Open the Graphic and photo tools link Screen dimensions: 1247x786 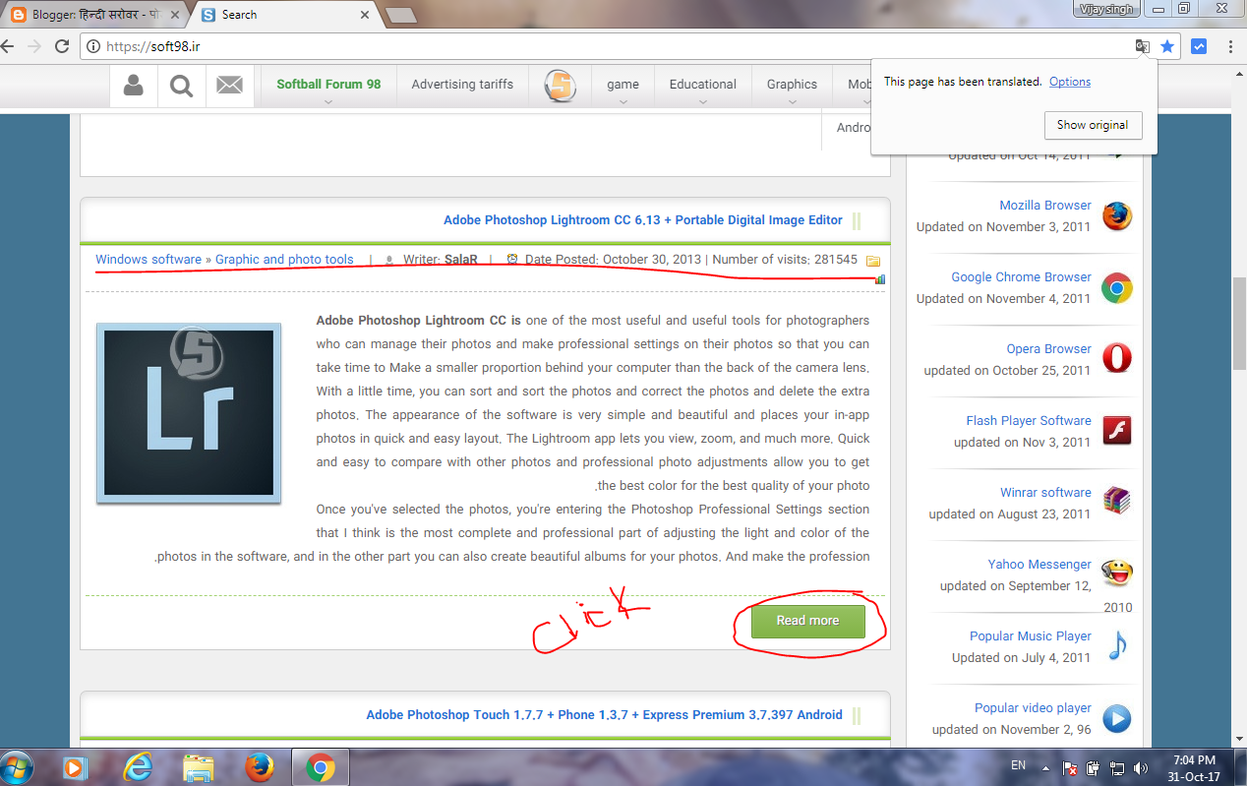pyautogui.click(x=284, y=260)
